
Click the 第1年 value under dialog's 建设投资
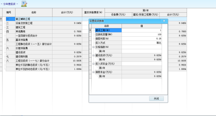coord(142,59)
